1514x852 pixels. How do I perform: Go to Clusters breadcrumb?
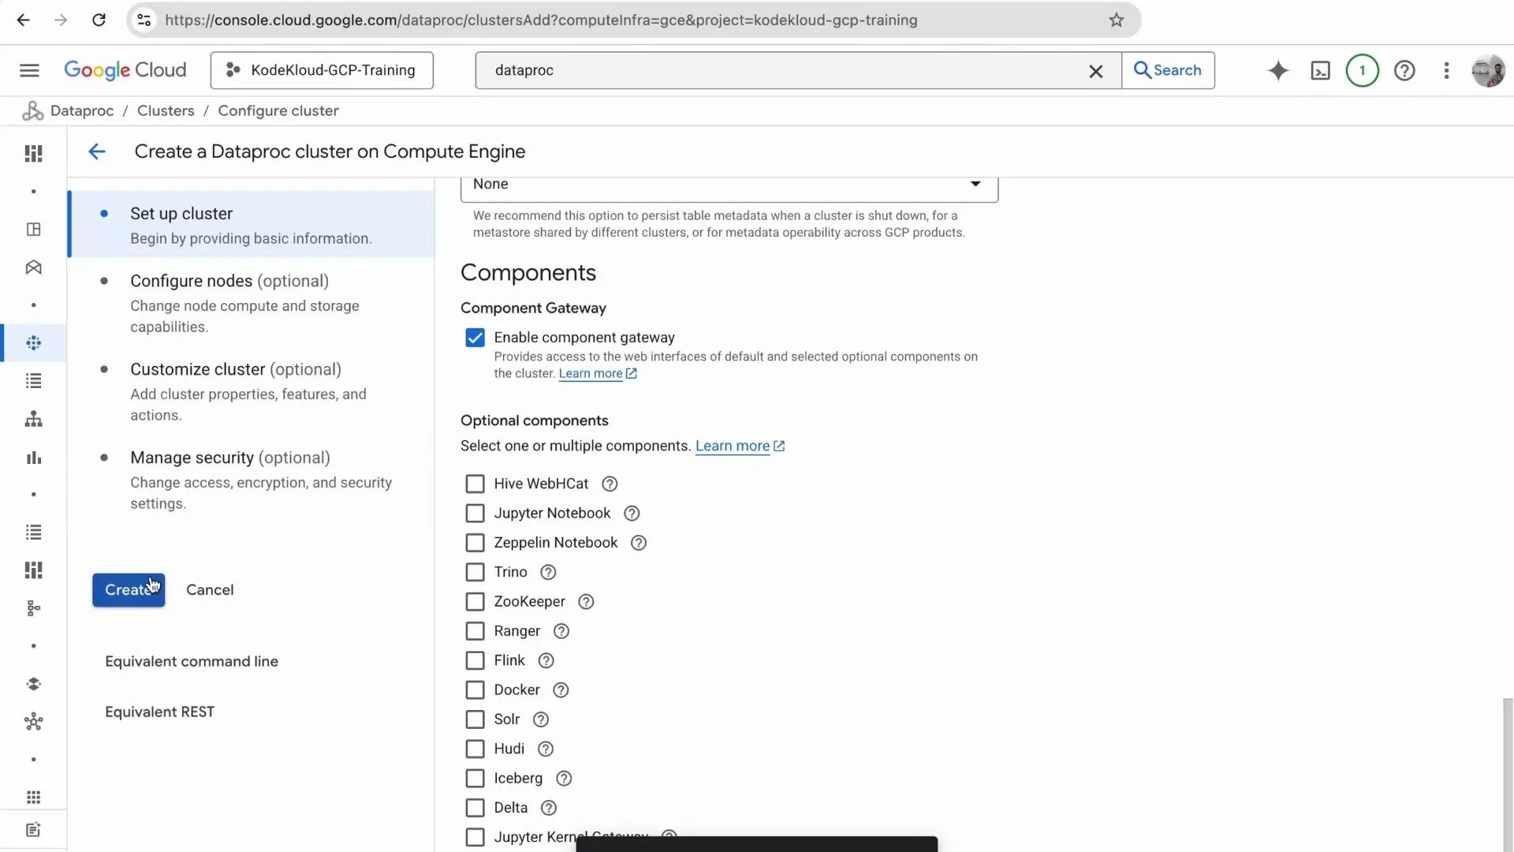(x=166, y=110)
